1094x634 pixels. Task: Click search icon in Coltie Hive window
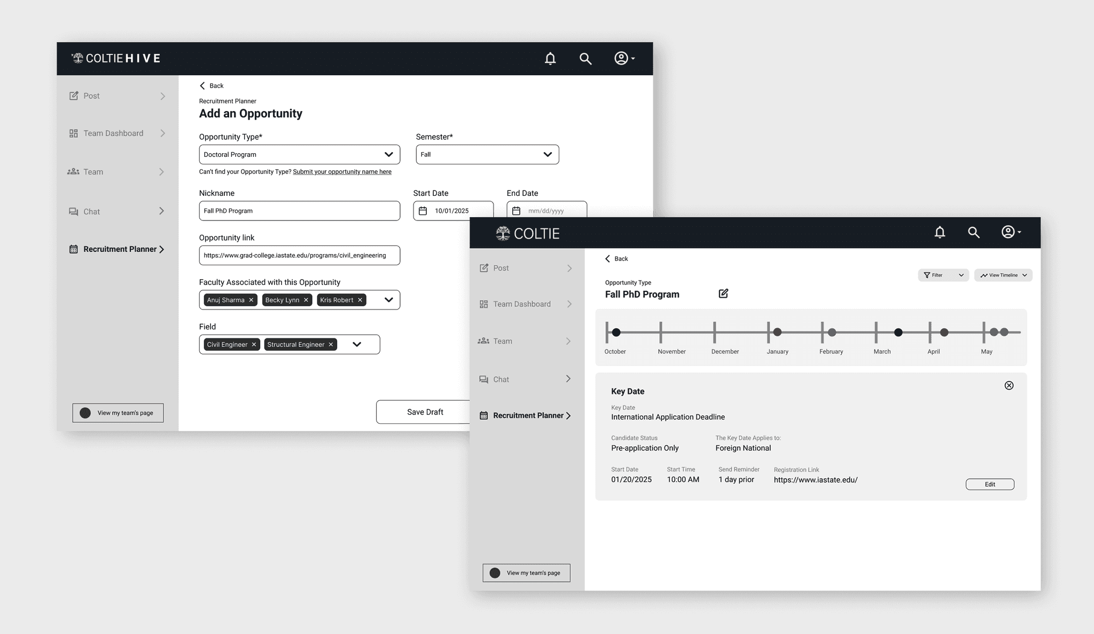point(585,59)
